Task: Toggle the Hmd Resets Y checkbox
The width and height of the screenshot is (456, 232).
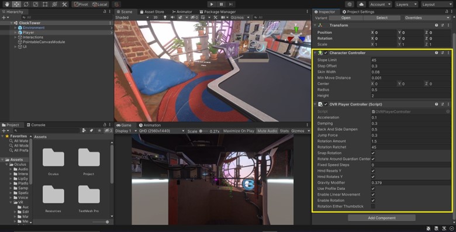Action: tap(373, 171)
